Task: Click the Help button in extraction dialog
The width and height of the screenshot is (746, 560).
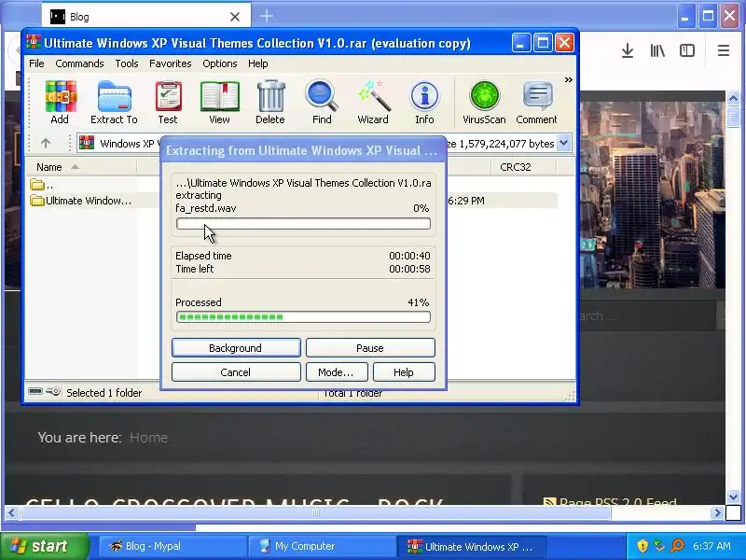Action: [404, 371]
